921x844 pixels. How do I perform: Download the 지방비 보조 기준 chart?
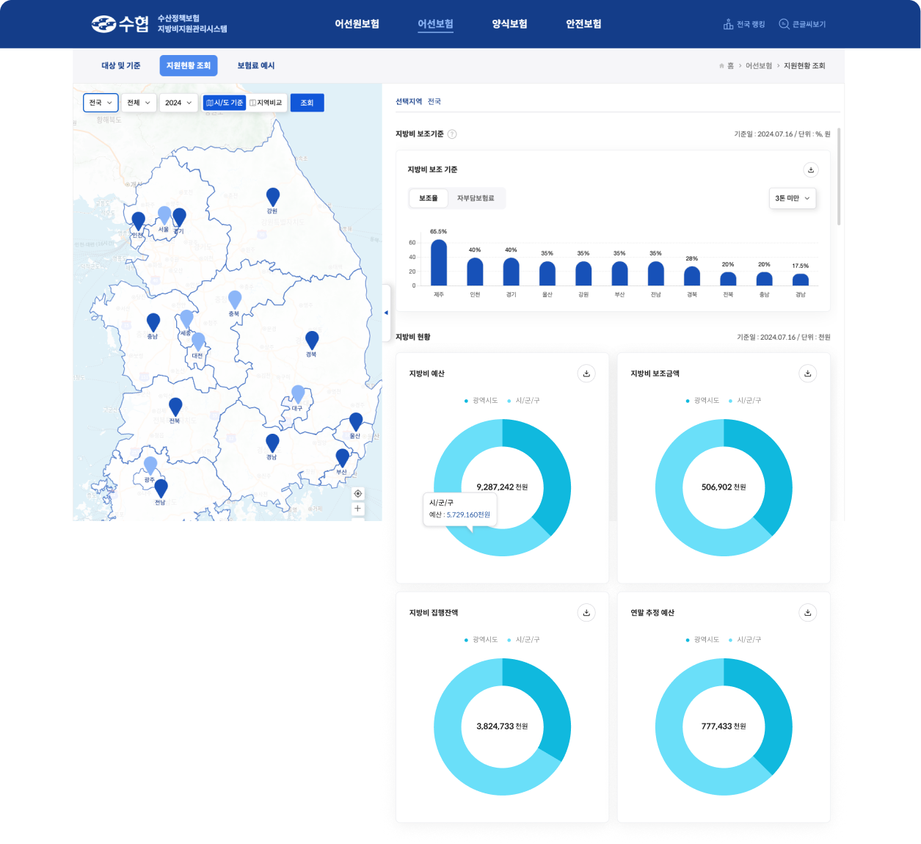[811, 170]
